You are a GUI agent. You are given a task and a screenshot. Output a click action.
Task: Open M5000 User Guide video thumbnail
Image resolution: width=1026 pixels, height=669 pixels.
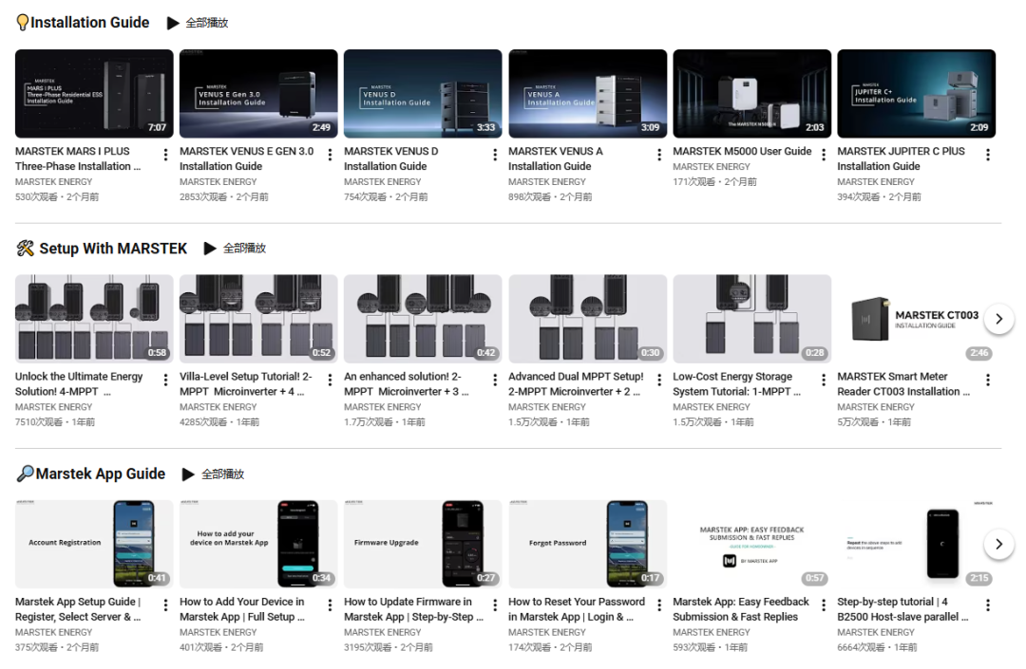point(751,94)
